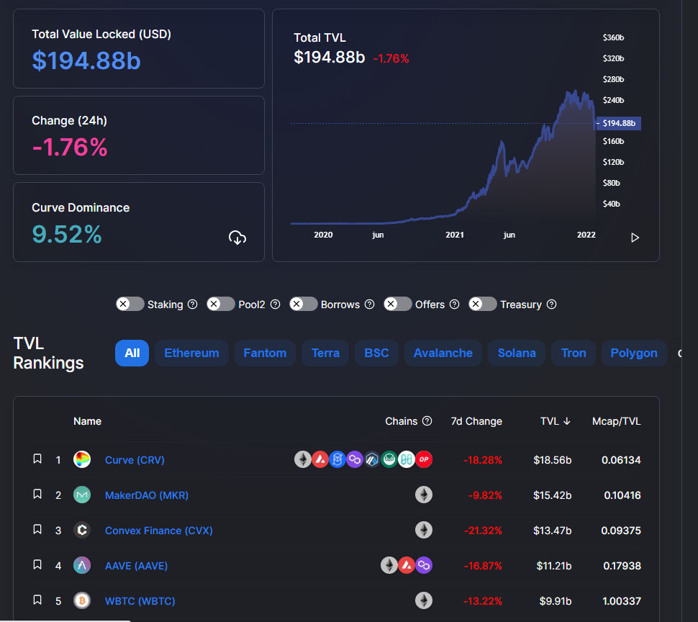Image resolution: width=698 pixels, height=622 pixels.
Task: Click the AAVE ghost logo
Action: click(x=82, y=565)
